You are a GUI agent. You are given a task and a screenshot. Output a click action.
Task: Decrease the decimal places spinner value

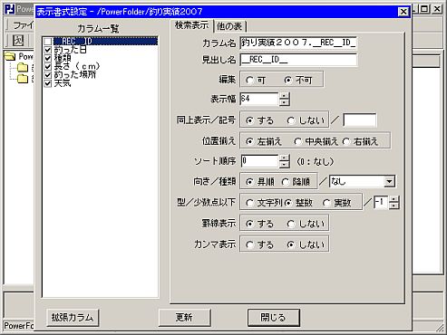(394, 206)
